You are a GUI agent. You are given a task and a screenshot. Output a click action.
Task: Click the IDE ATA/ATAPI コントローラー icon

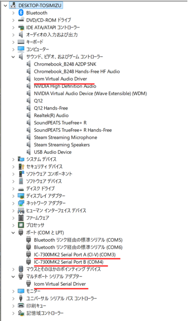point(21,27)
